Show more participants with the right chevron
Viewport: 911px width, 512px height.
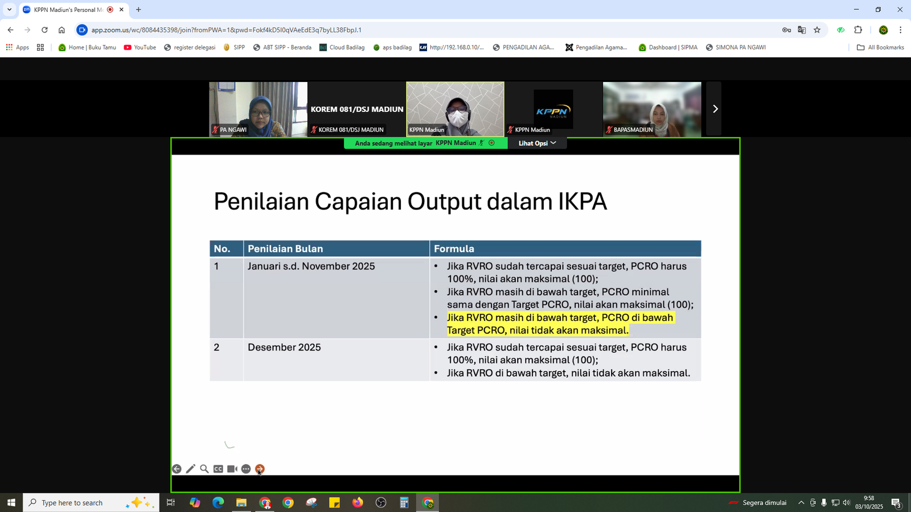[715, 109]
